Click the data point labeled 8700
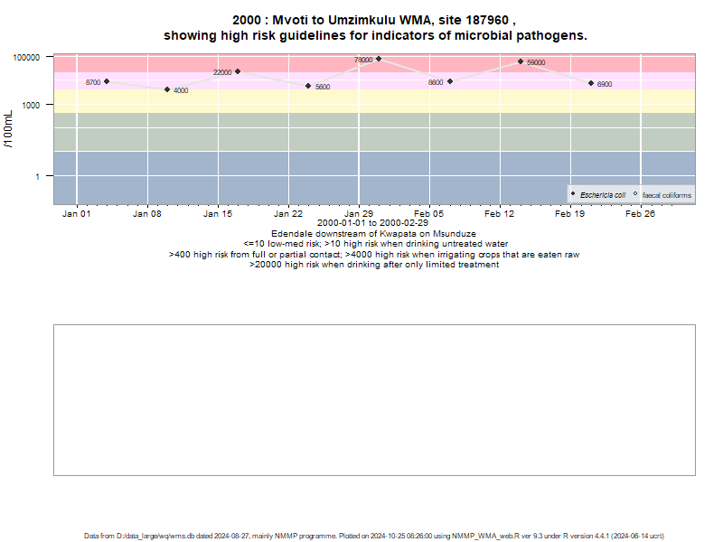 tap(107, 81)
